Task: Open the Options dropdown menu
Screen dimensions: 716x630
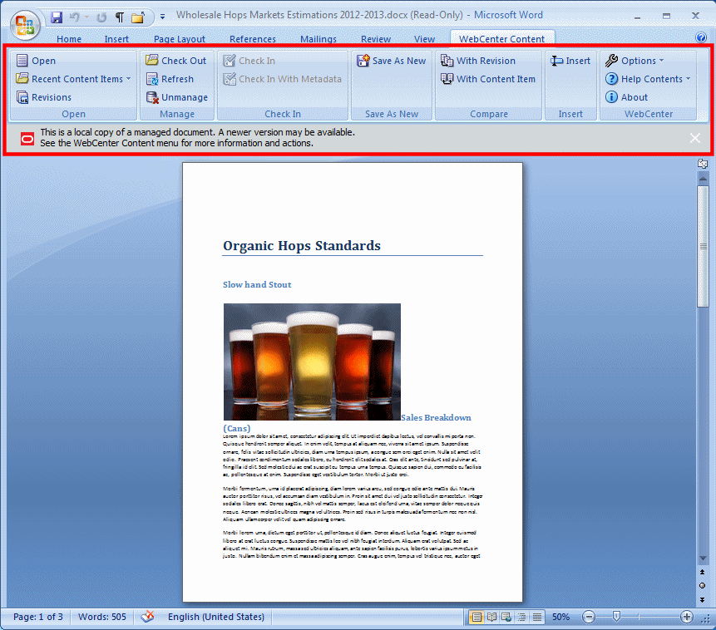Action: coord(635,61)
